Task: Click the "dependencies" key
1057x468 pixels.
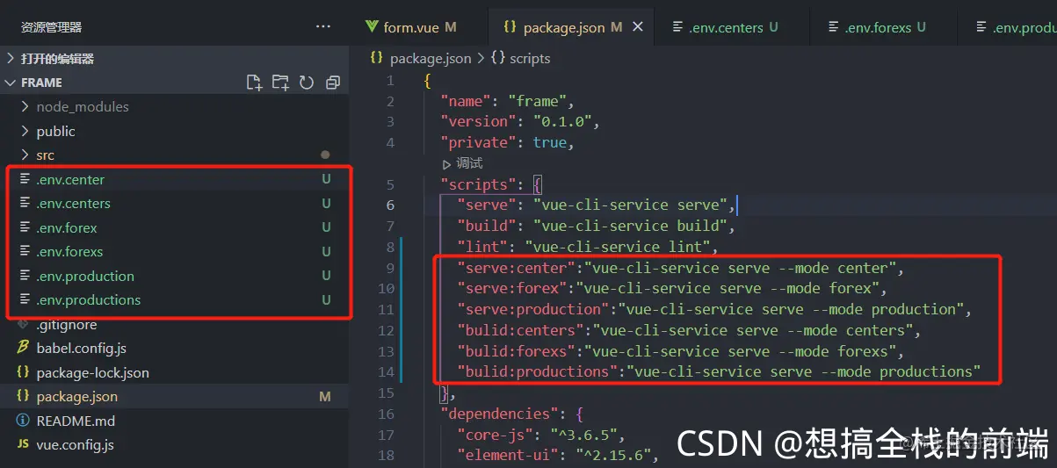Action: tap(498, 414)
